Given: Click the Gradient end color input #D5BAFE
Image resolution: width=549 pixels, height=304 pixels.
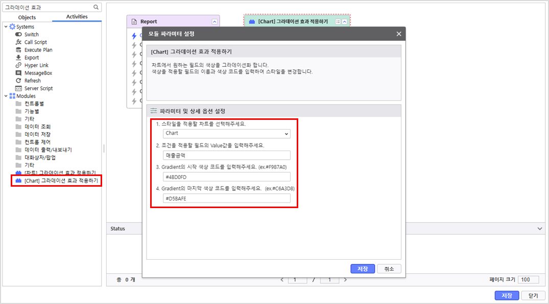Looking at the screenshot, I should [x=227, y=198].
